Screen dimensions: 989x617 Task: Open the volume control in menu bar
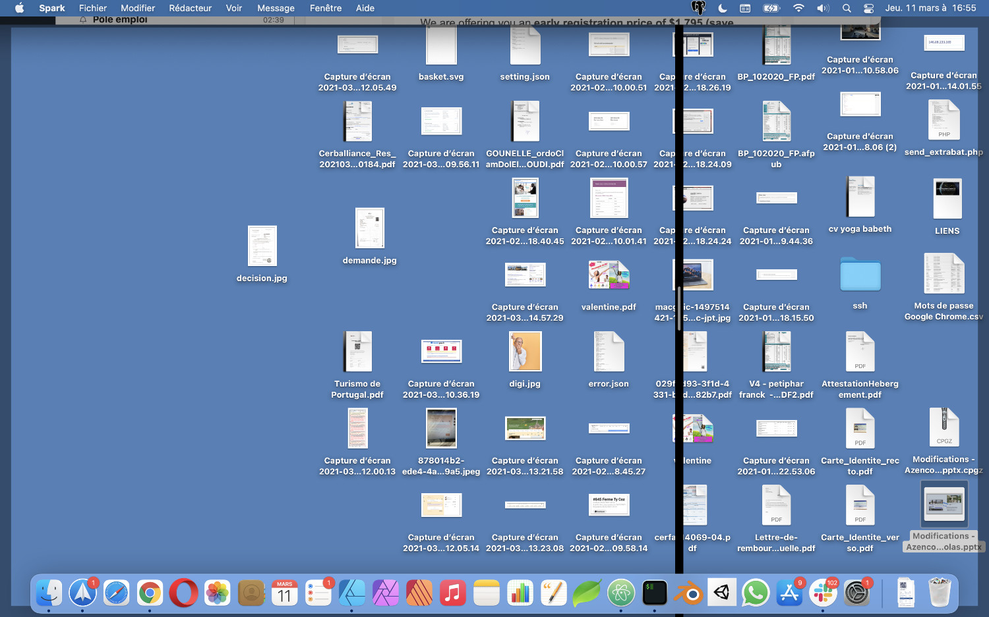tap(823, 8)
